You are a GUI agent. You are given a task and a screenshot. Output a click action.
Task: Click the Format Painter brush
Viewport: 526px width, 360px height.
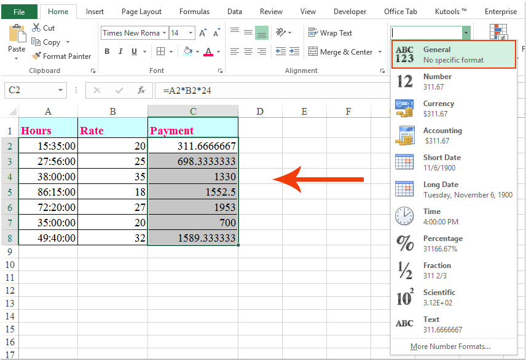pyautogui.click(x=36, y=56)
